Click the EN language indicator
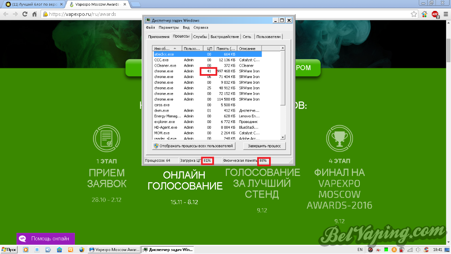The image size is (451, 254). (360, 250)
